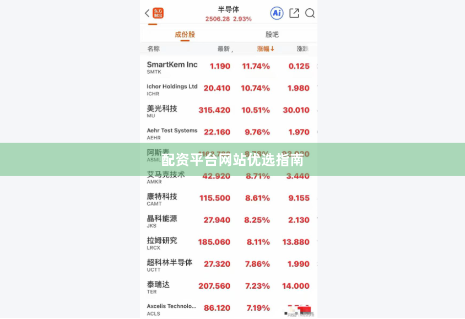Screen dimensions: 465x319
Task: Open the SmartKem Inc stock row
Action: 229,67
